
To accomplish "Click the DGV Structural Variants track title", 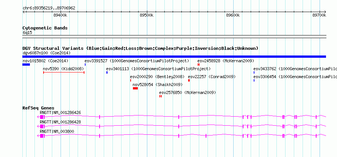I will 140,48.
